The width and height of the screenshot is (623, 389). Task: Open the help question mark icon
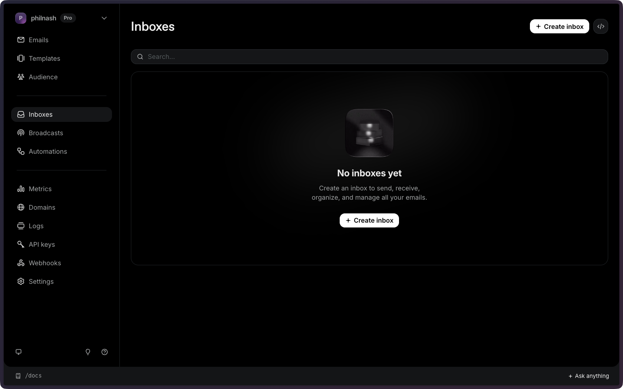pyautogui.click(x=105, y=352)
